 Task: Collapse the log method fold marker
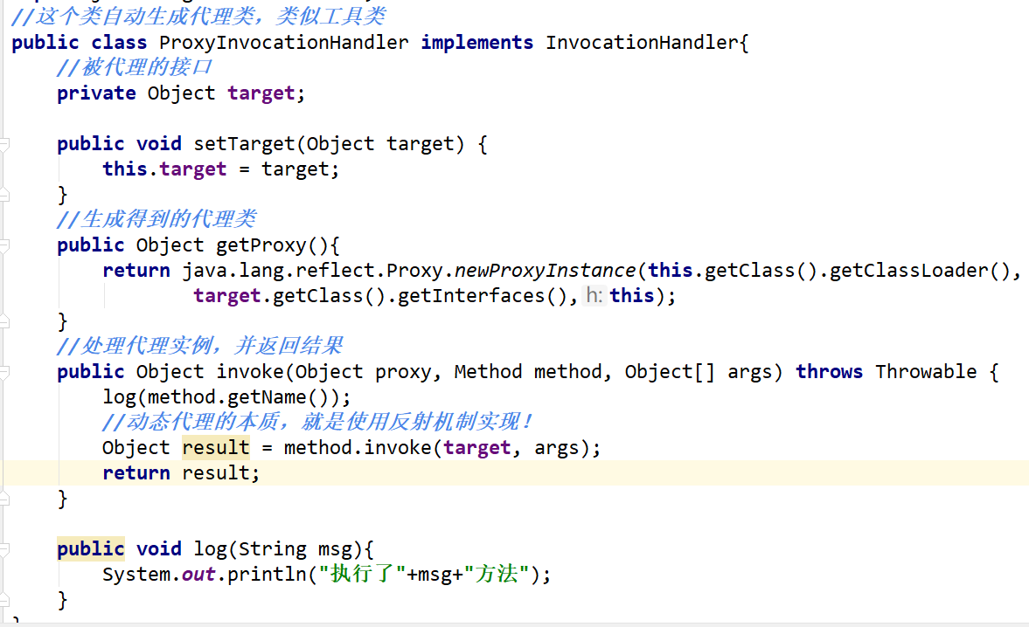click(3, 549)
